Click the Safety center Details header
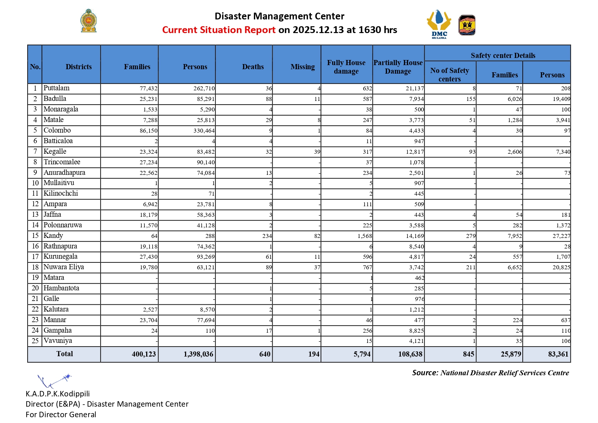Viewport: 598px width, 423px height. [x=503, y=56]
